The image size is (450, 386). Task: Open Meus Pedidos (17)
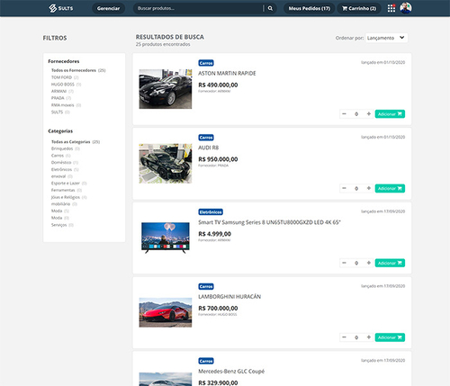tap(310, 8)
